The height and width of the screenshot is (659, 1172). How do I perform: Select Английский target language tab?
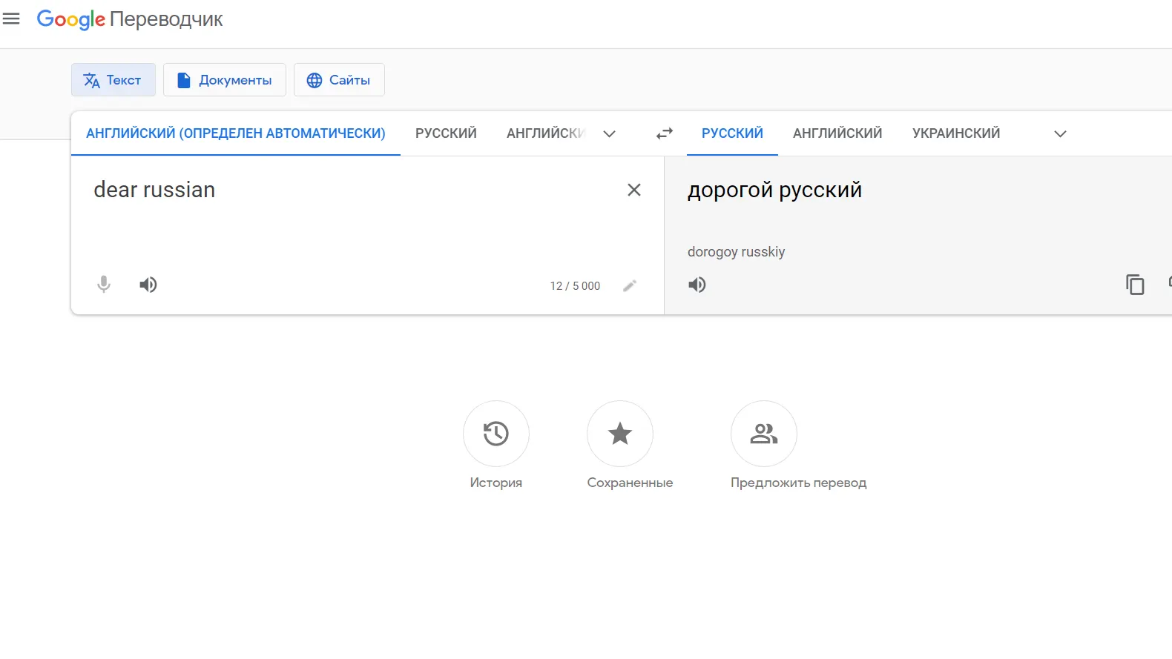tap(837, 133)
